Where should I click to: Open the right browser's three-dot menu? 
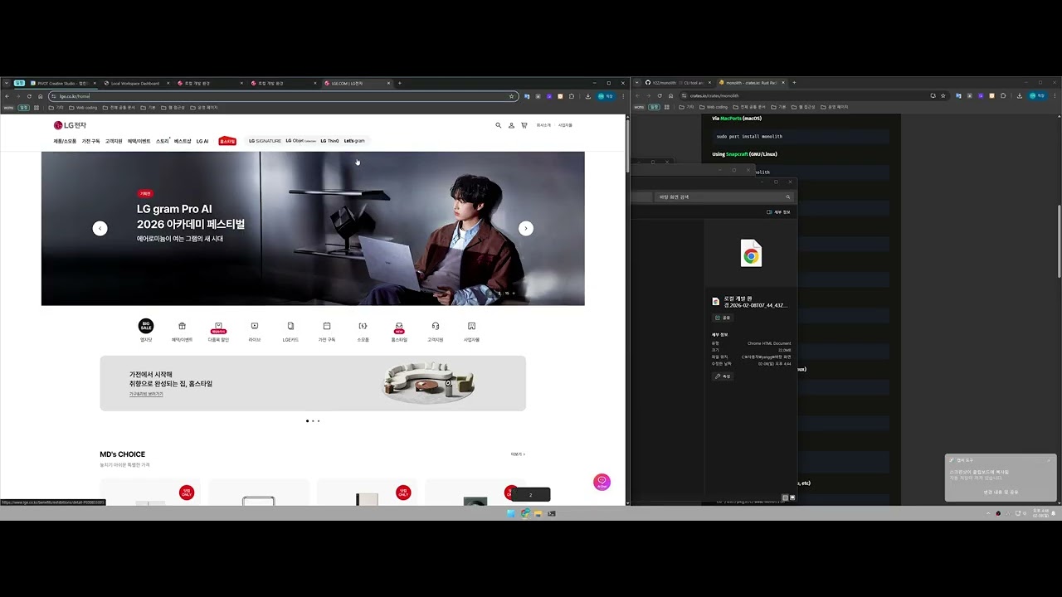1055,96
